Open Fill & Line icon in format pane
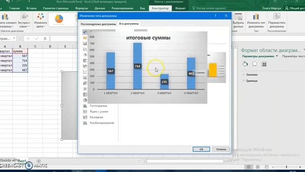305x172 pixels. [x=245, y=64]
